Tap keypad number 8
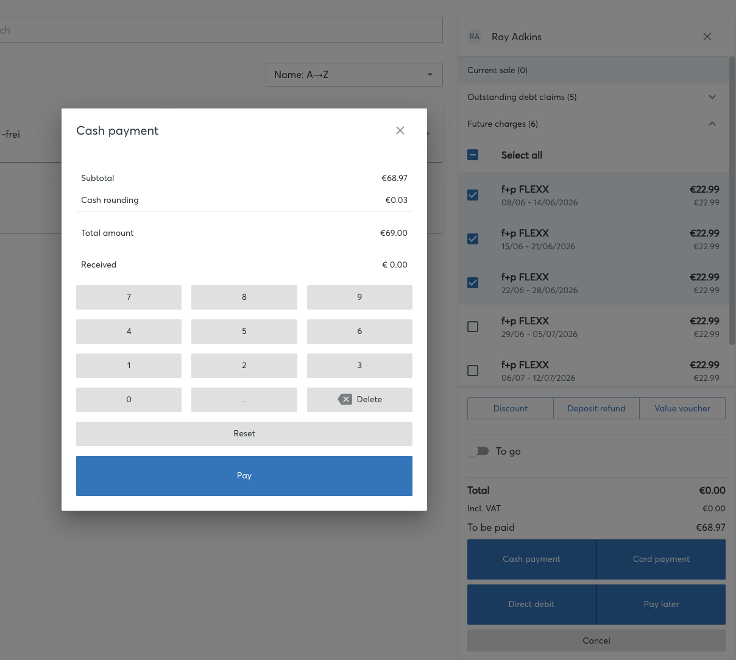This screenshot has width=736, height=660. click(x=244, y=297)
